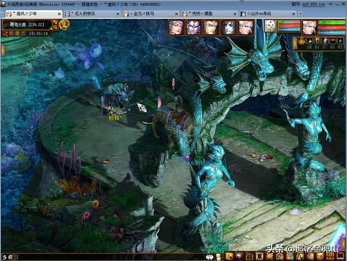Click the 蛟精 monster on the platform
Image resolution: width=347 pixels, height=261 pixels.
pos(116,101)
